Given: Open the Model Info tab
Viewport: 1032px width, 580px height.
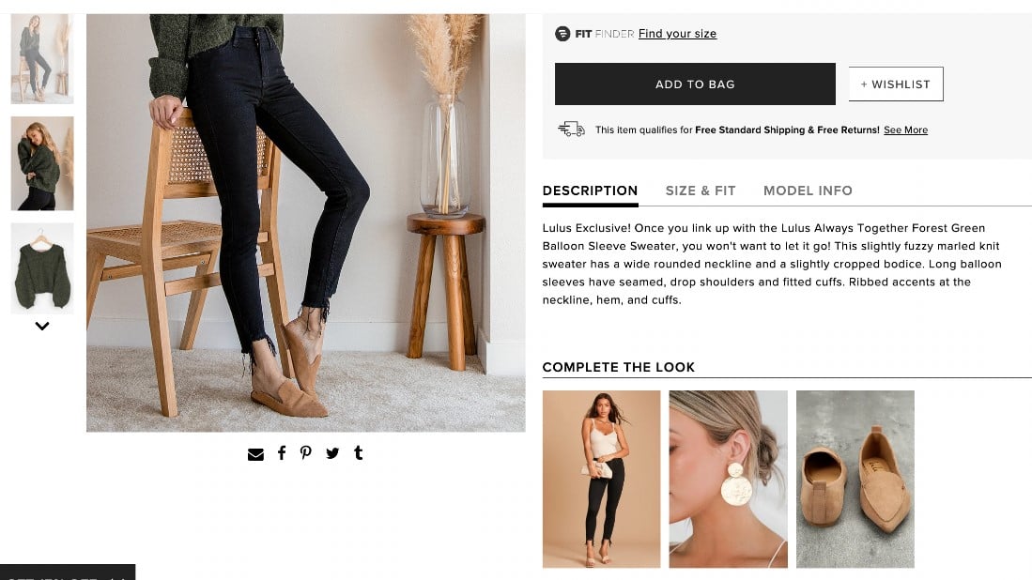Looking at the screenshot, I should pyautogui.click(x=808, y=191).
